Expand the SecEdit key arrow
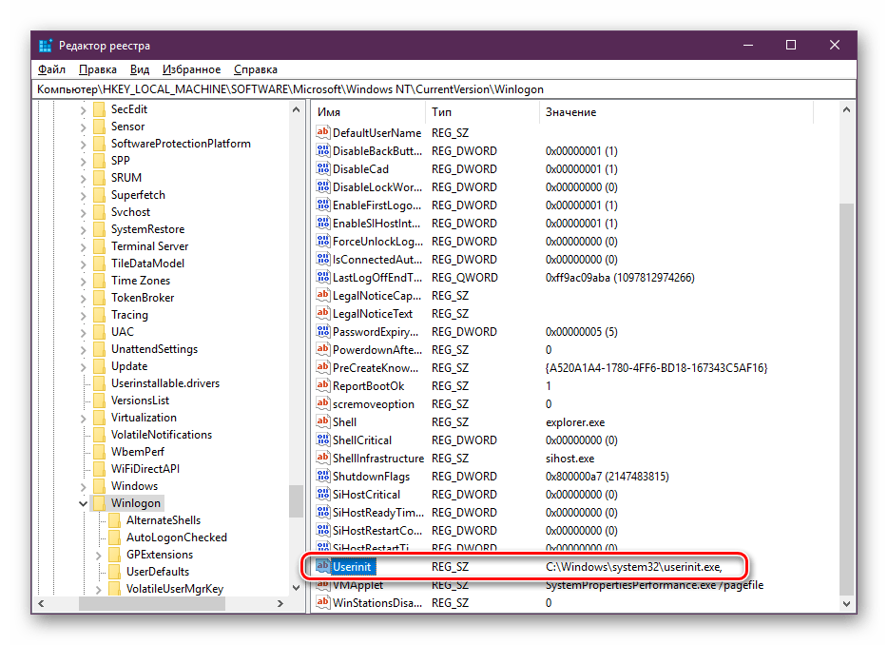Image resolution: width=888 pixels, height=645 pixels. (x=83, y=109)
